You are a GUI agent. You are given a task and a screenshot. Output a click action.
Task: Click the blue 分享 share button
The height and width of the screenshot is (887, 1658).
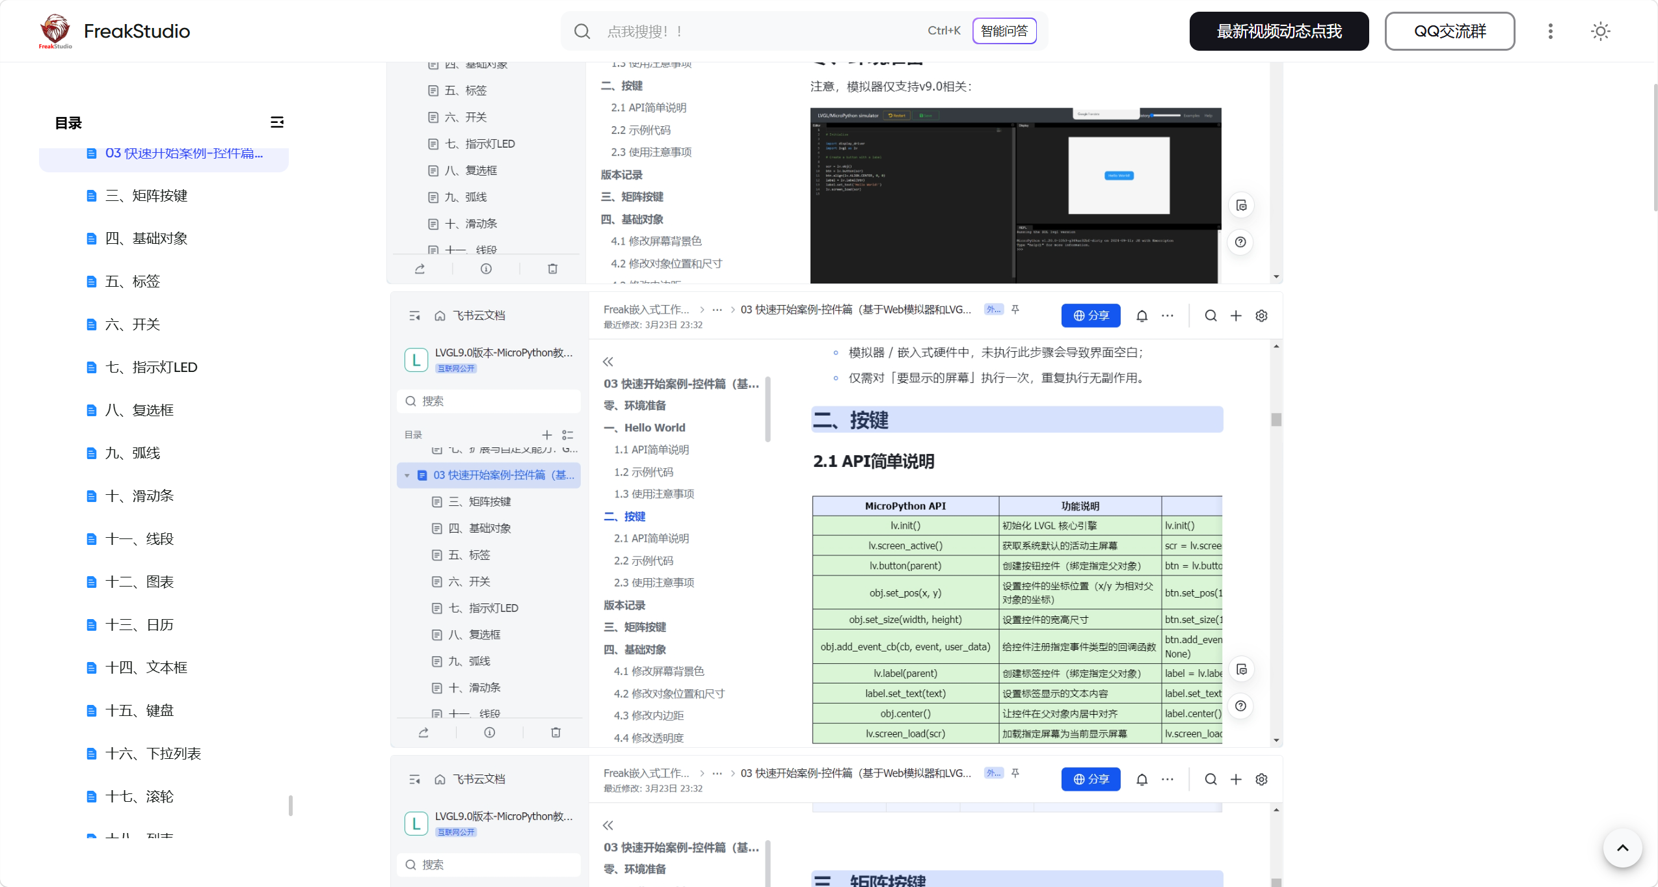(1090, 315)
